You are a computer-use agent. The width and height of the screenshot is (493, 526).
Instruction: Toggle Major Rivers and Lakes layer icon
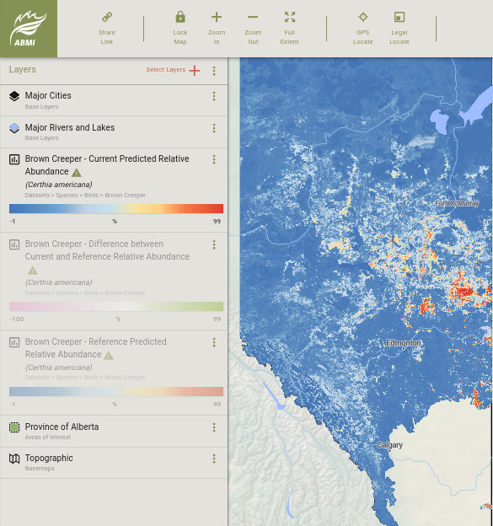[14, 128]
